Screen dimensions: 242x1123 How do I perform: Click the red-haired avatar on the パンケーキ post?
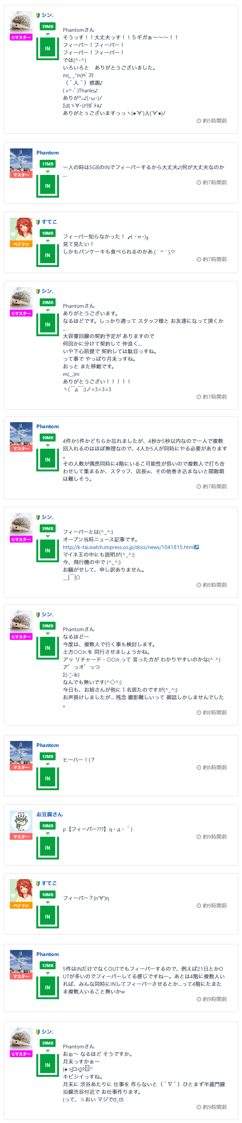pos(21,229)
